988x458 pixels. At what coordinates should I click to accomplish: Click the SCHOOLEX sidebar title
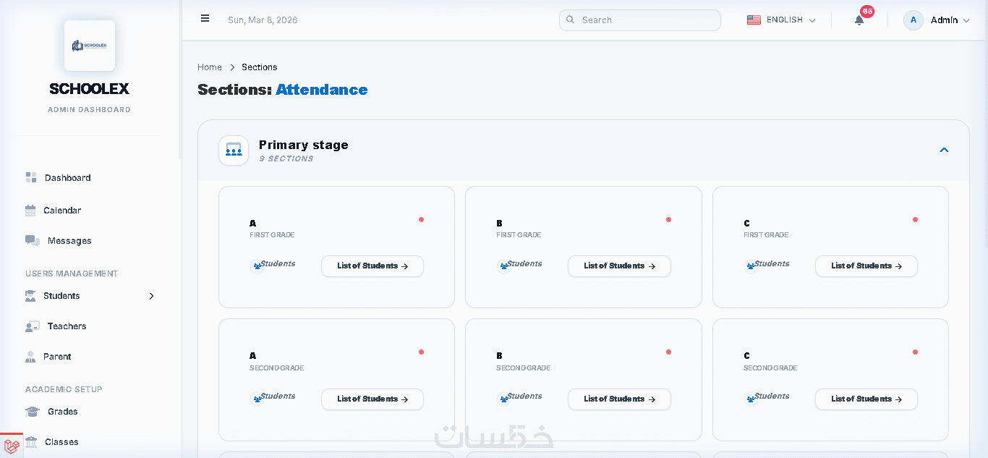pyautogui.click(x=90, y=89)
